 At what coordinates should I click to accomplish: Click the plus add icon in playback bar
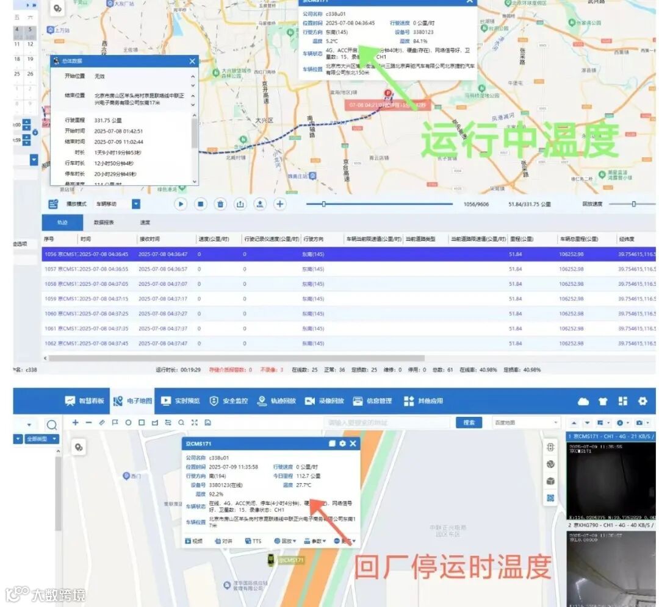[280, 204]
